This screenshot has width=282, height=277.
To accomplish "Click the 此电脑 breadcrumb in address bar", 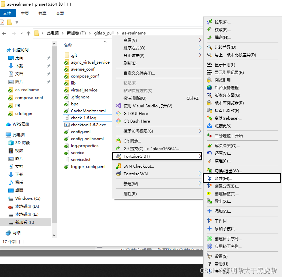I will click(53, 33).
